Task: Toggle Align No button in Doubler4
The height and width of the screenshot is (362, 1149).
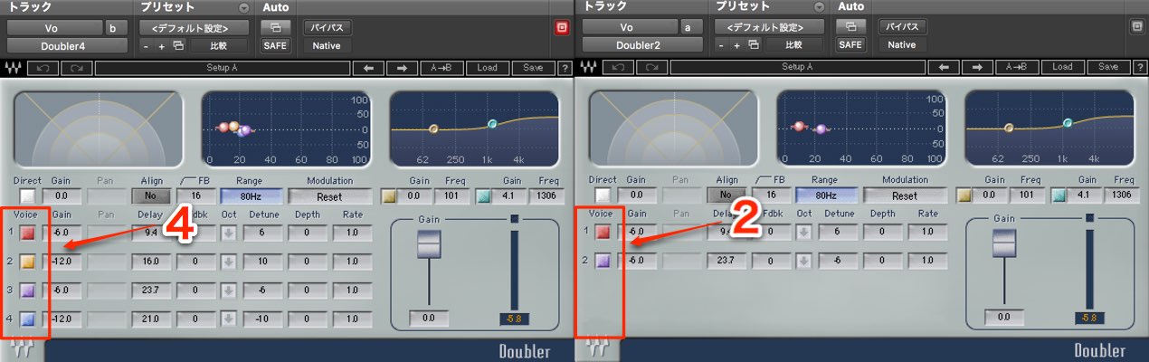Action: [151, 195]
